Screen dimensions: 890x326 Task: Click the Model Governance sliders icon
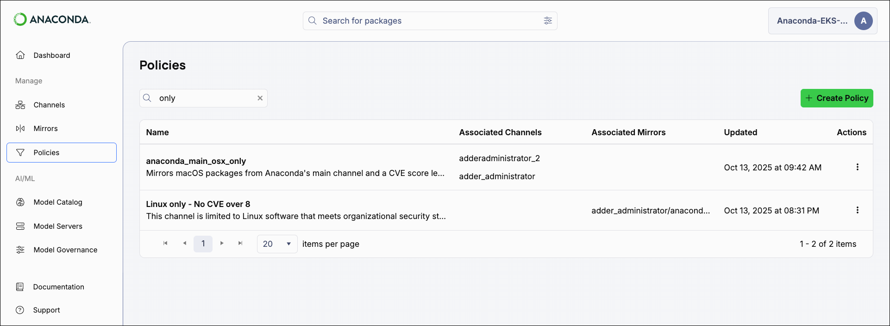click(x=20, y=250)
